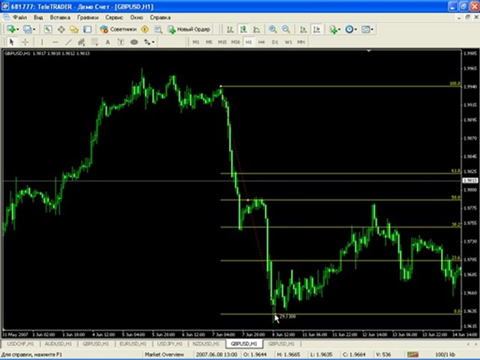
Task: Switch timeframe to MN
Action: click(x=301, y=42)
